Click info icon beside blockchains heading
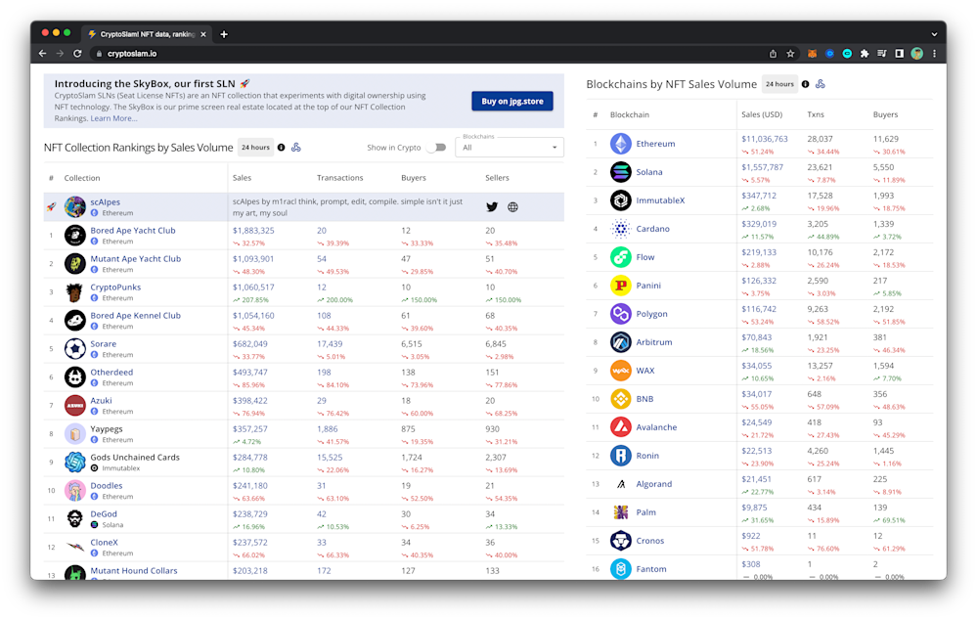 click(x=805, y=84)
